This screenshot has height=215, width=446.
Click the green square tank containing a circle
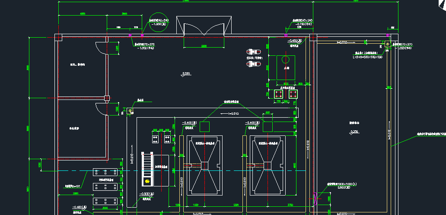[x=285, y=67]
